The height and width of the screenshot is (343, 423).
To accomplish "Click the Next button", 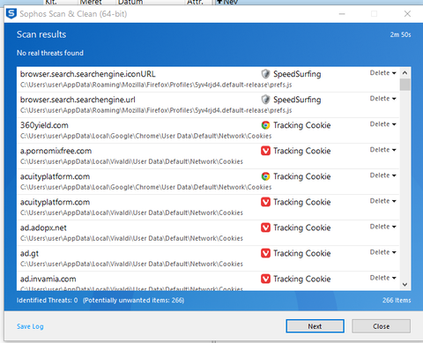I will pyautogui.click(x=315, y=326).
